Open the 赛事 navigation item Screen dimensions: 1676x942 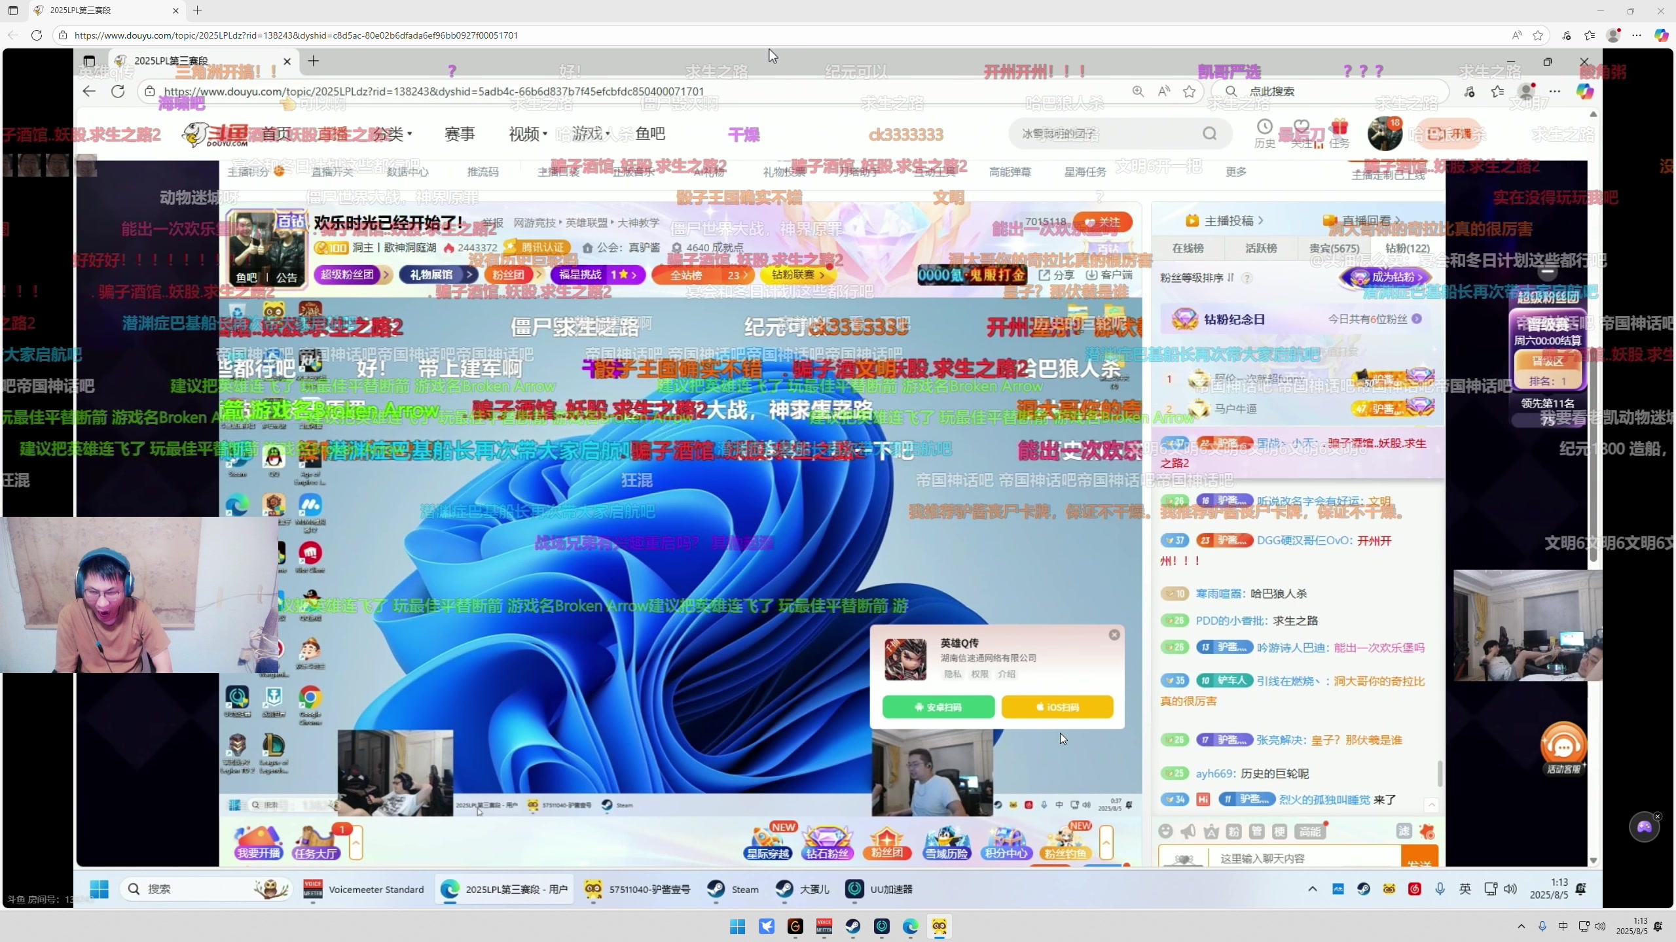click(x=460, y=133)
